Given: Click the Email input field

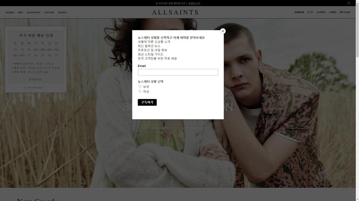Looking at the screenshot, I should point(178,72).
